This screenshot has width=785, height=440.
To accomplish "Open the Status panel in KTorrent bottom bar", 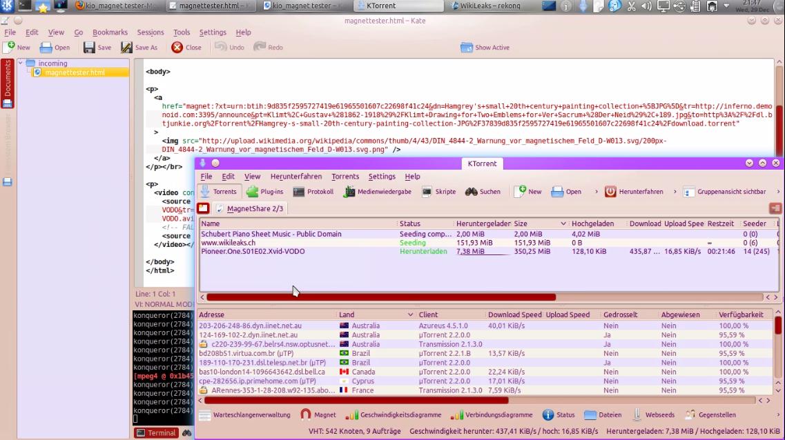I will point(559,415).
